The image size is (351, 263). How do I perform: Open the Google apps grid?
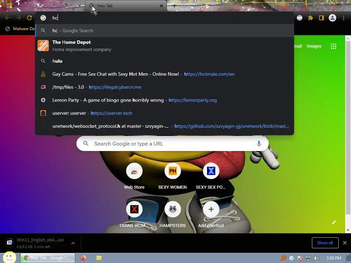coord(334,46)
